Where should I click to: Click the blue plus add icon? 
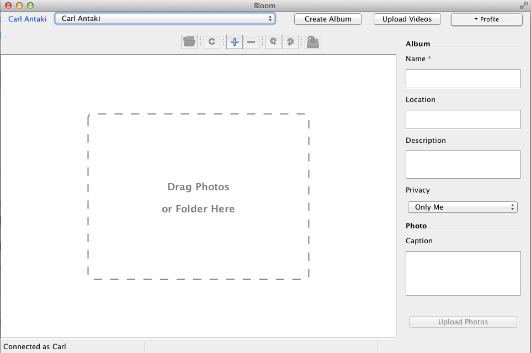click(235, 41)
